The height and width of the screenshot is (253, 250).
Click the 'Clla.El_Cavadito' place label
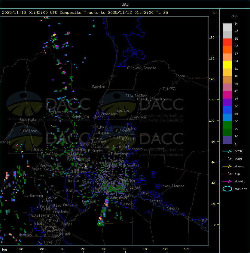151,99
